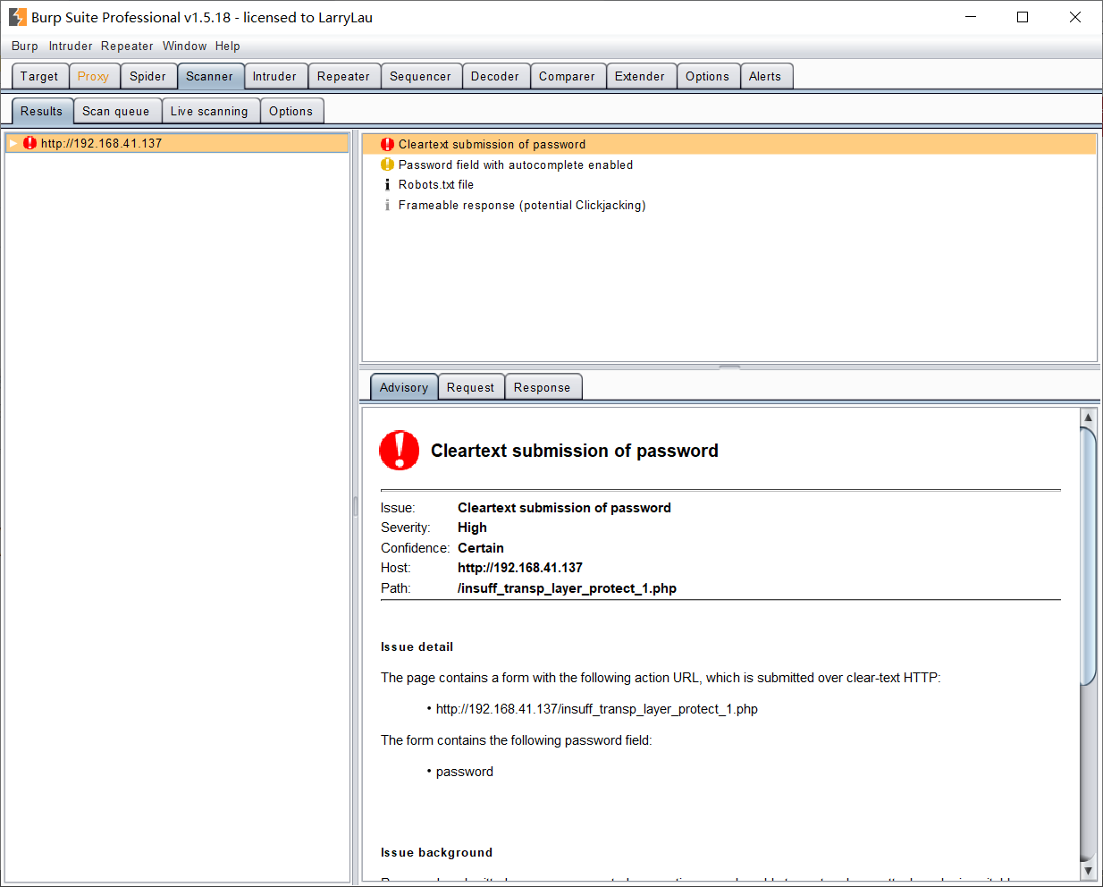Open the Repeater menu in menu bar
Image resolution: width=1103 pixels, height=887 pixels.
[x=127, y=46]
